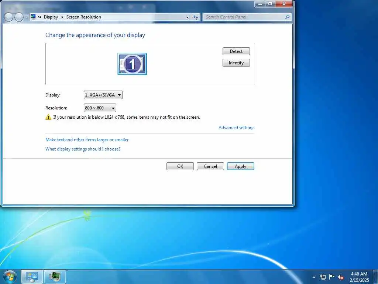This screenshot has width=378, height=284.
Task: Click the double chevron in the address bar
Action: click(39, 17)
